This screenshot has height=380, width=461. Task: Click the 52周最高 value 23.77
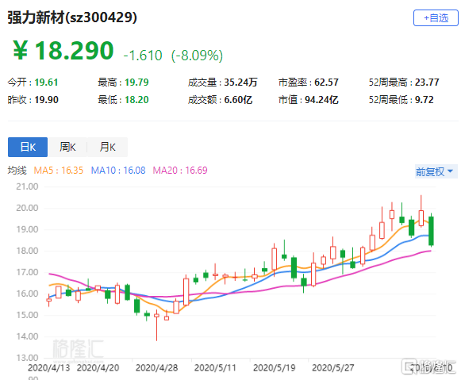pos(427,83)
